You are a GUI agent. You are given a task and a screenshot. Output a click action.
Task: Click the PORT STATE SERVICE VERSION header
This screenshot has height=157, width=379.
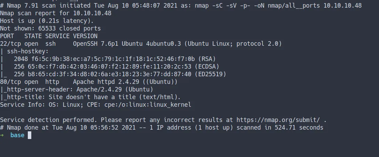(49, 36)
